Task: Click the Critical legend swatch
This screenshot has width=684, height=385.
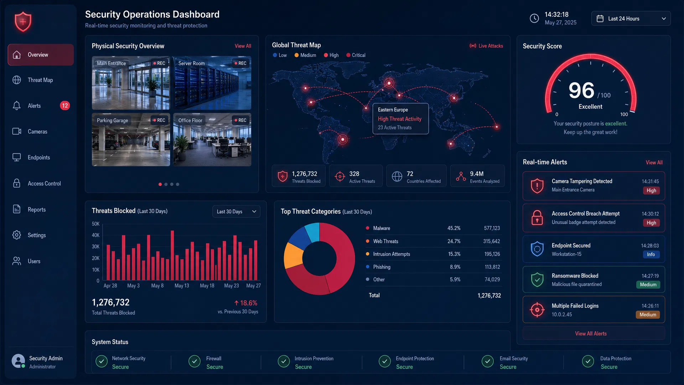Action: pyautogui.click(x=348, y=55)
